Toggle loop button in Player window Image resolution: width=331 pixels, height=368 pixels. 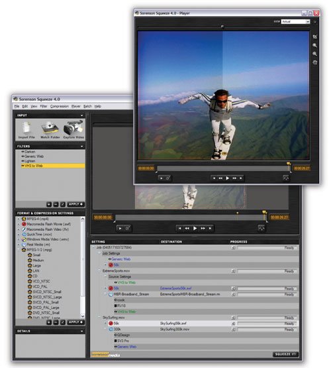(x=168, y=178)
